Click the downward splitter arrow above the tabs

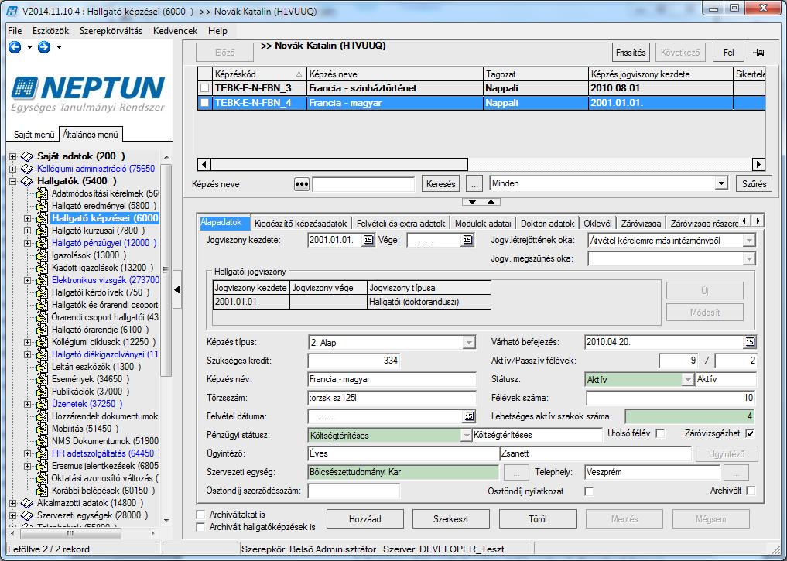pos(472,202)
